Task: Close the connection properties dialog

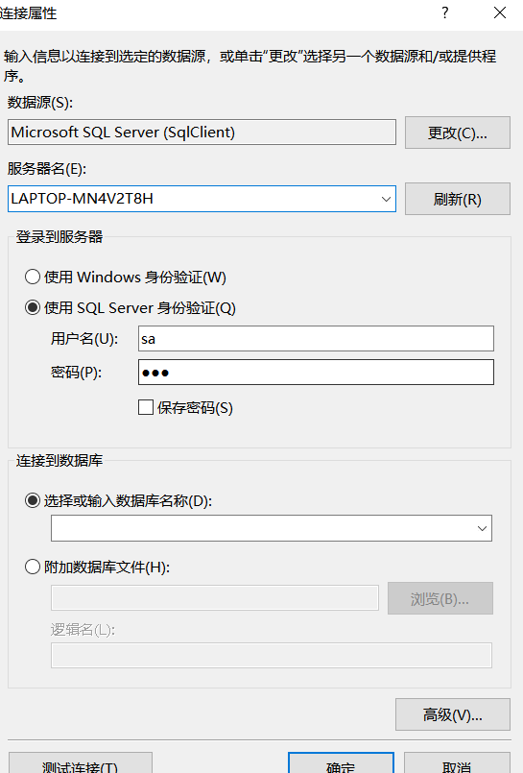Action: [x=500, y=12]
